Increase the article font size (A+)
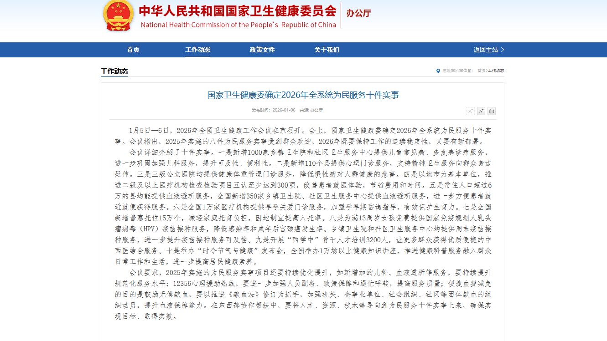607x341 pixels. [481, 111]
